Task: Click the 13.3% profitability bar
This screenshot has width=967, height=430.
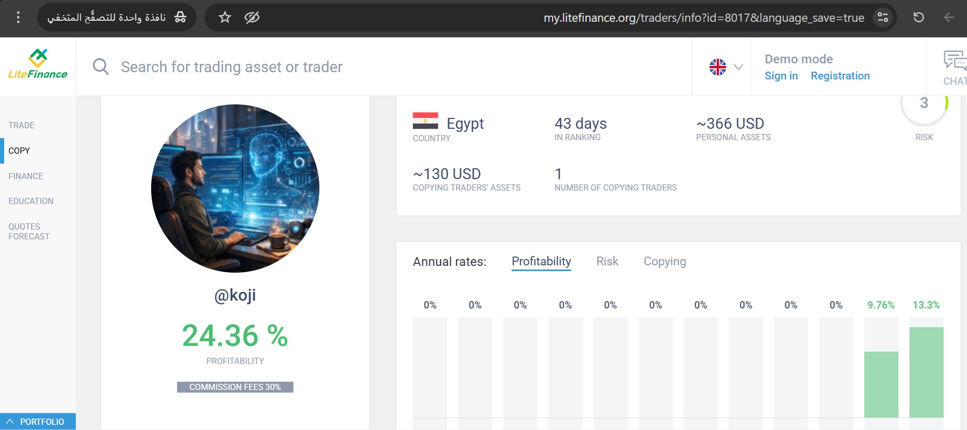Action: (x=926, y=372)
